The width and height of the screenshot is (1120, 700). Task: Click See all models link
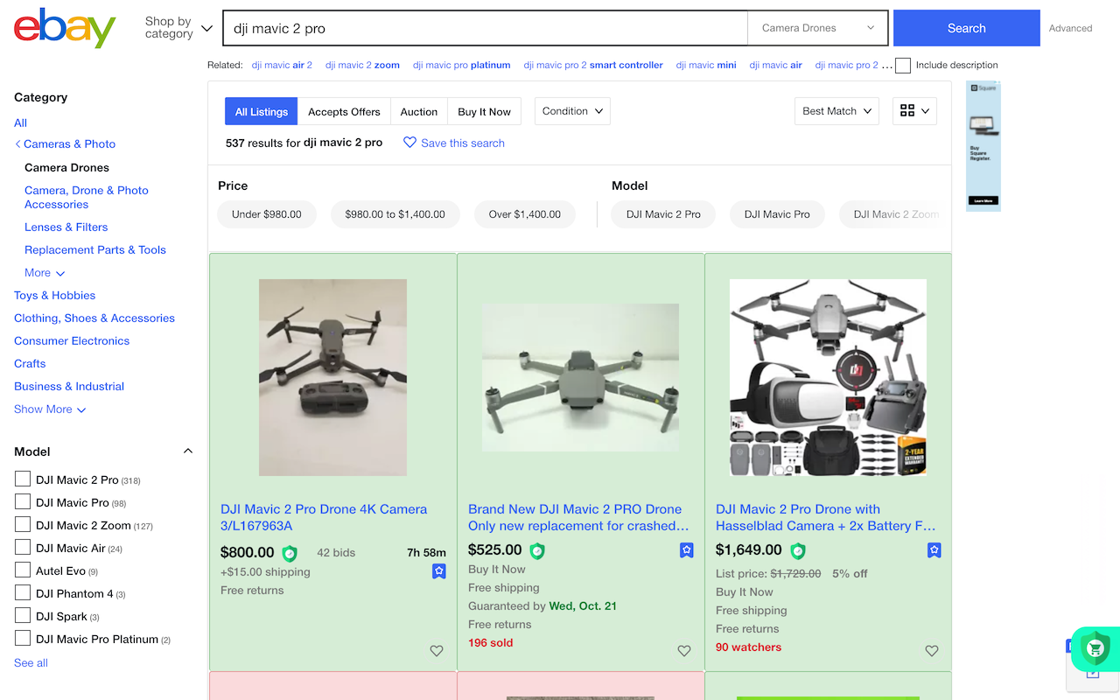click(x=31, y=663)
